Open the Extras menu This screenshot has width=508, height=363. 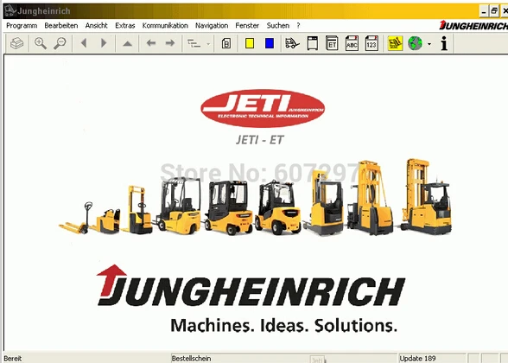[x=125, y=26]
